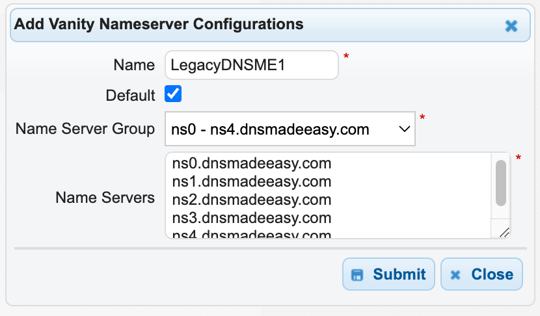This screenshot has height=316, width=540.
Task: Click the Default label text
Action: (131, 96)
